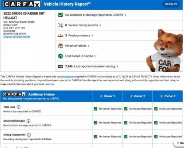Open the Original Window Sticker link
This screenshot has width=184, height=148.
click(x=17, y=37)
